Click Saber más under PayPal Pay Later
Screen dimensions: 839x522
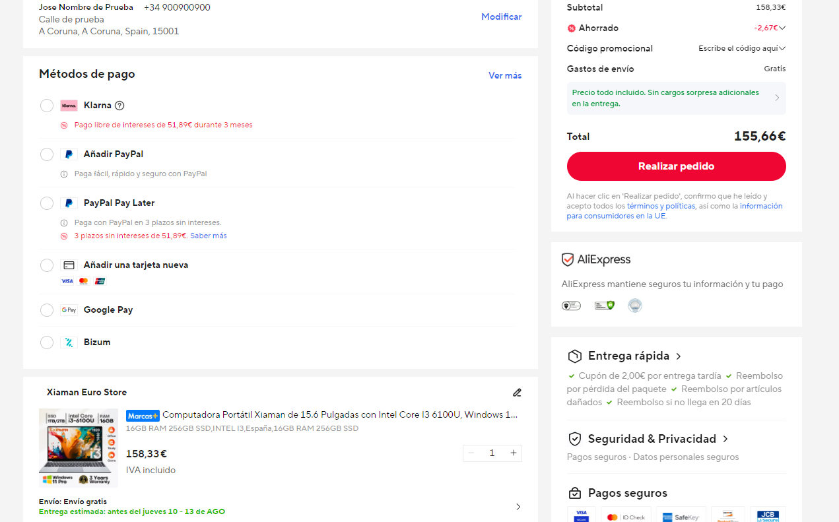tap(209, 236)
